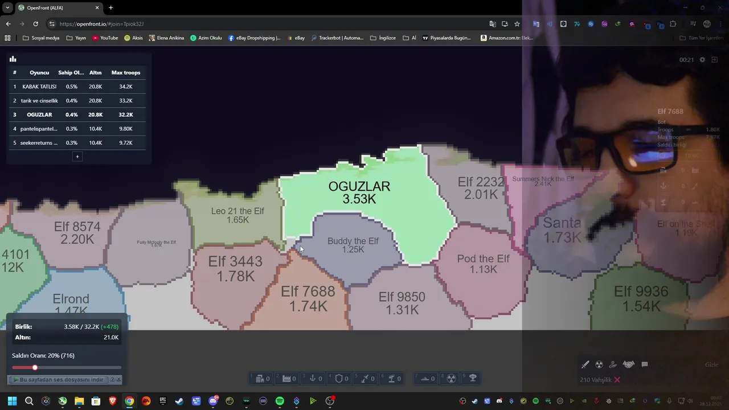Open the eBay Dropshipping bookmark
The image size is (729, 410).
point(254,38)
